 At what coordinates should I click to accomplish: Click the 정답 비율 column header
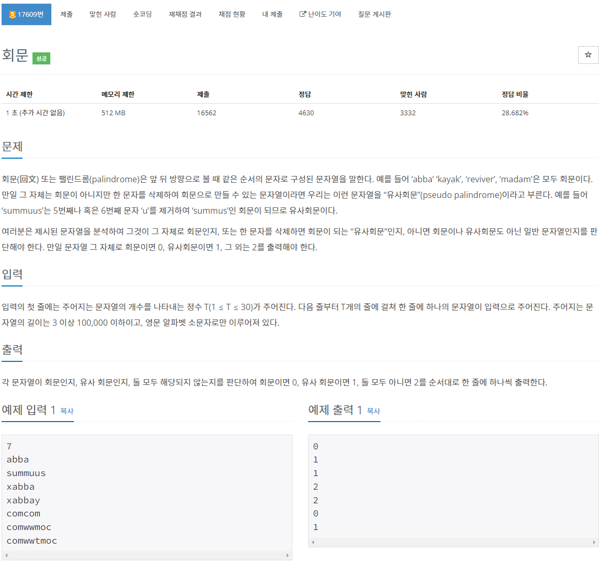point(515,94)
